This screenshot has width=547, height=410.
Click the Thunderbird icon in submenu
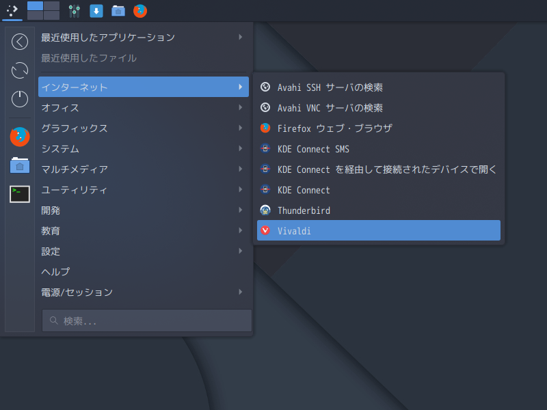[x=265, y=210]
